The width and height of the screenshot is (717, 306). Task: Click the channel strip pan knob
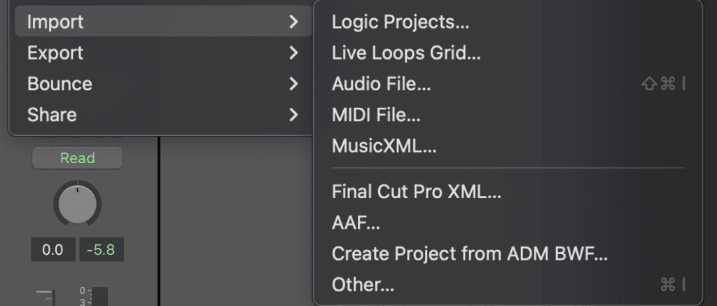(77, 203)
